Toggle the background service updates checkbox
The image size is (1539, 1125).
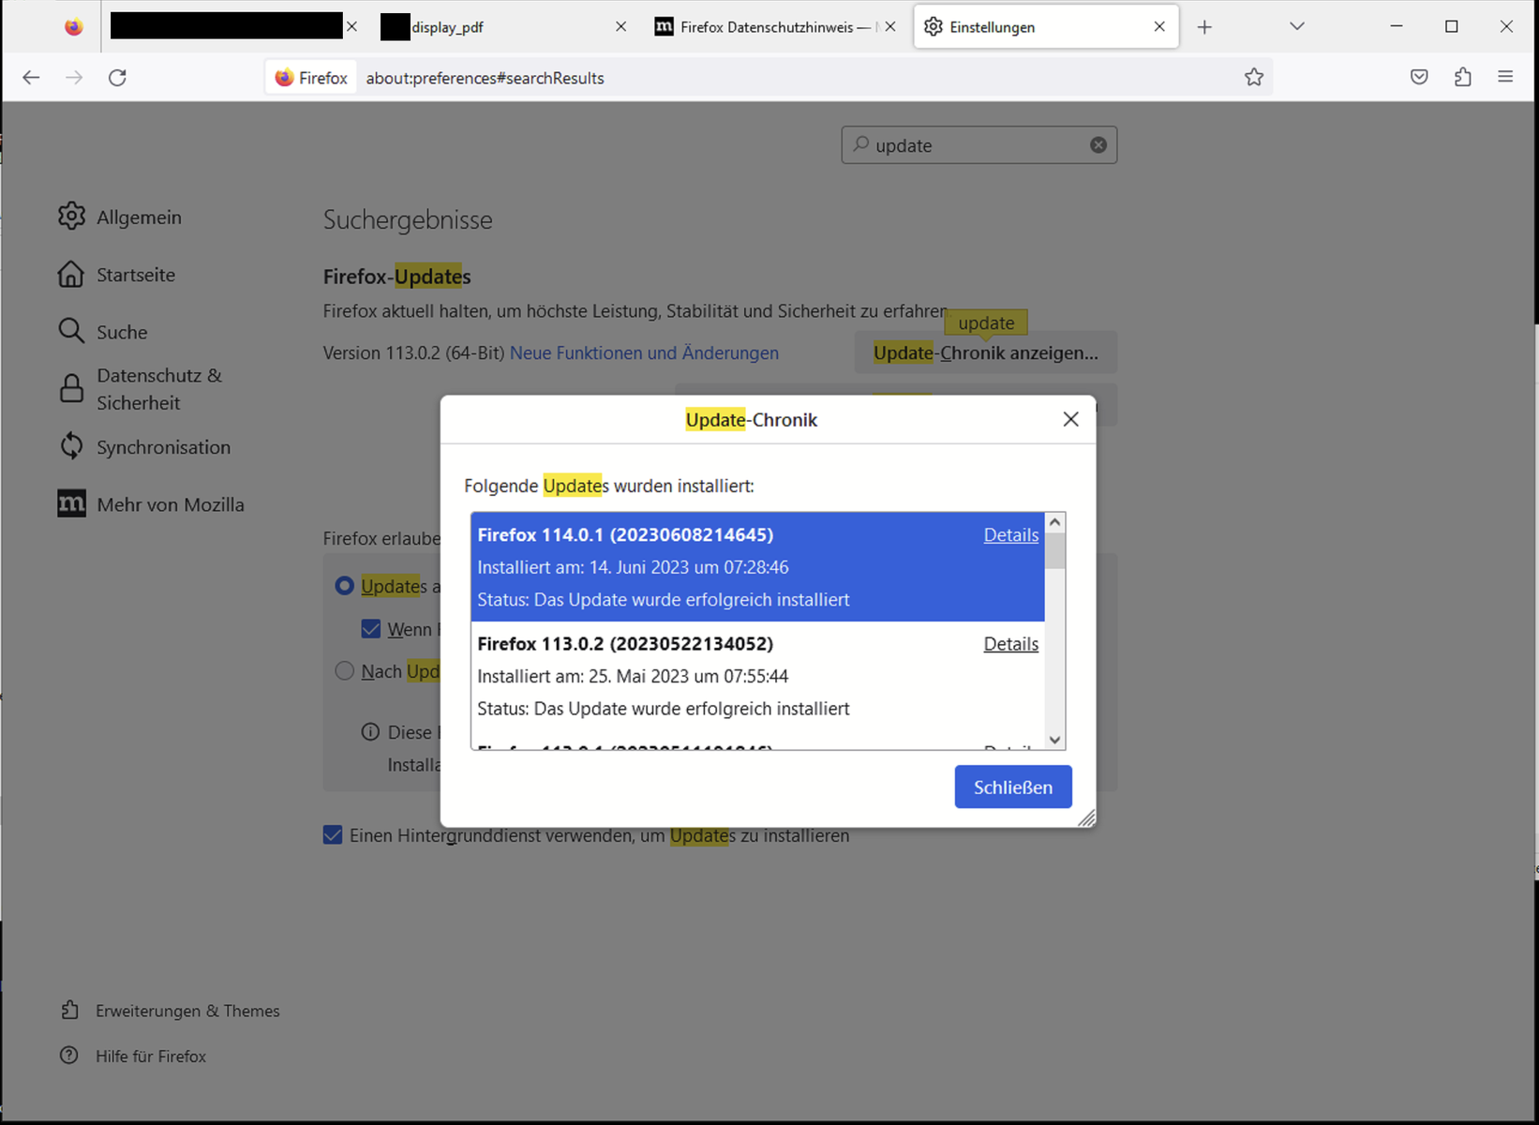(x=333, y=835)
